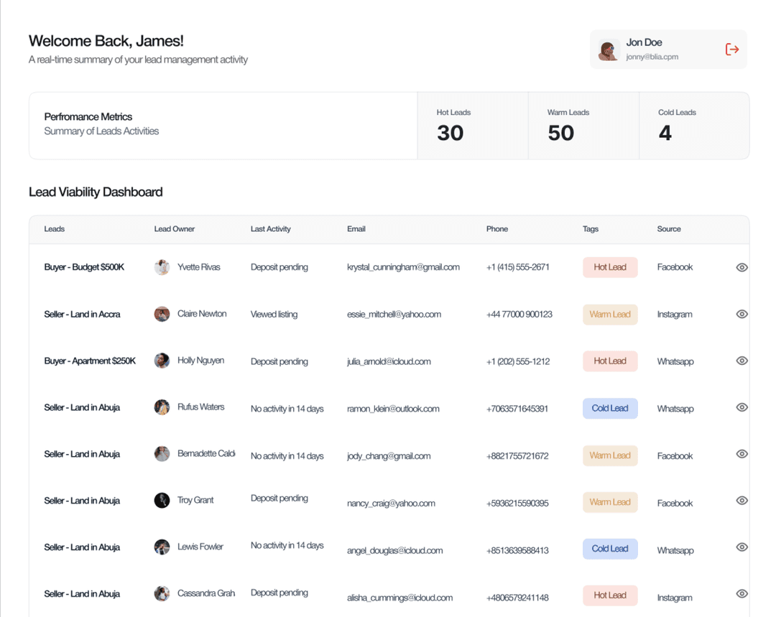
Task: Click the Last Activity column header
Action: click(x=270, y=228)
